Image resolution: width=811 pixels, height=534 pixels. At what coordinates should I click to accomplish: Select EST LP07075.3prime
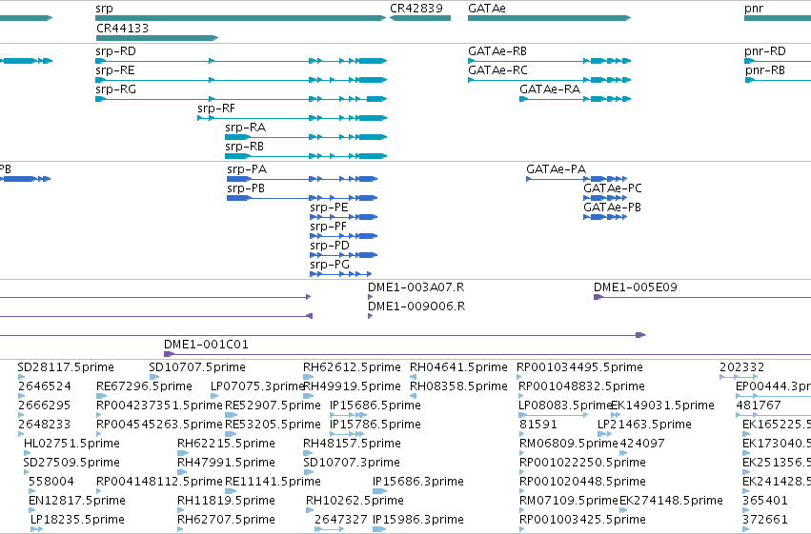[216, 396]
